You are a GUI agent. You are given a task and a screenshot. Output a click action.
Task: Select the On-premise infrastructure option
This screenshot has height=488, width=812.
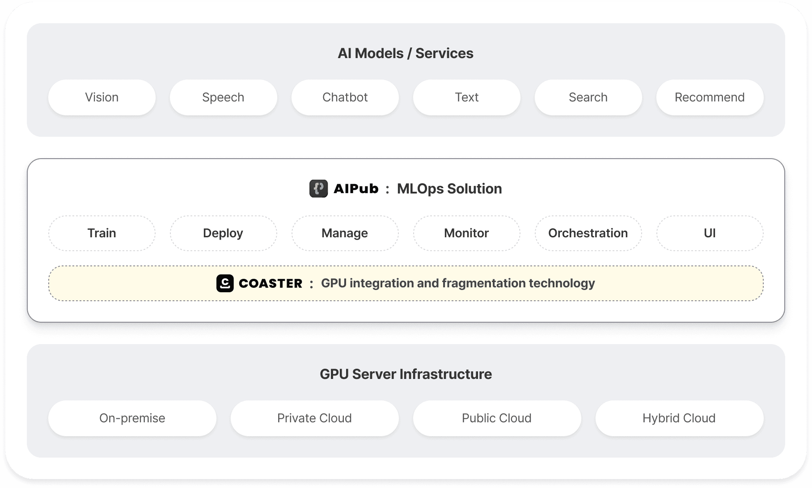point(132,418)
